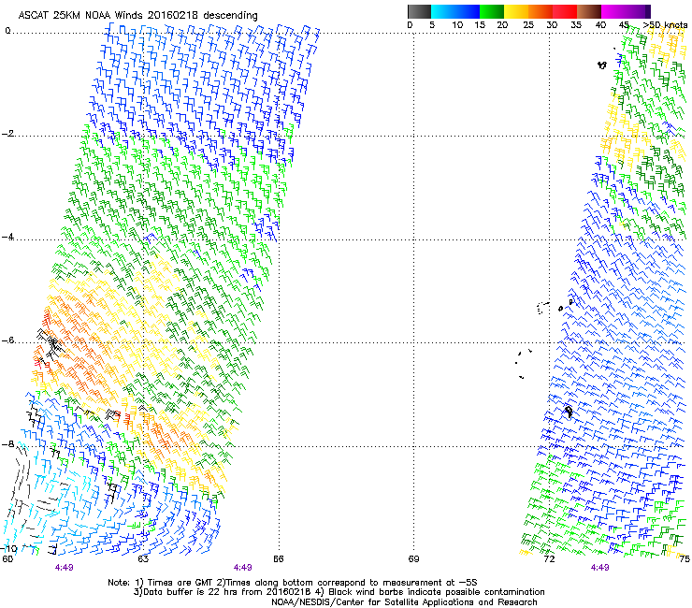Click the longitude label '69'
Screen dimensions: 692x608
pos(413,559)
